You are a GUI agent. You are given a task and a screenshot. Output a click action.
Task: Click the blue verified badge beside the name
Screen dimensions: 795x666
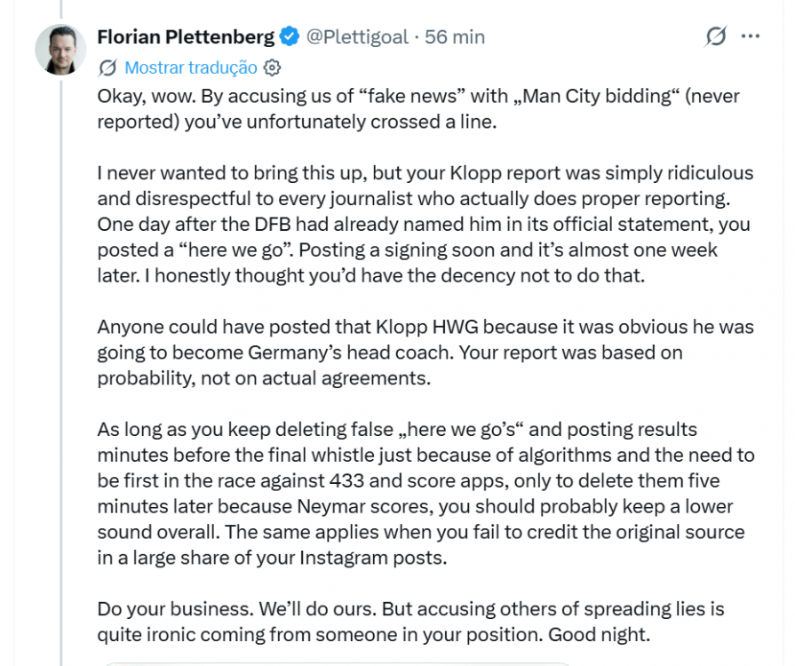(x=290, y=36)
